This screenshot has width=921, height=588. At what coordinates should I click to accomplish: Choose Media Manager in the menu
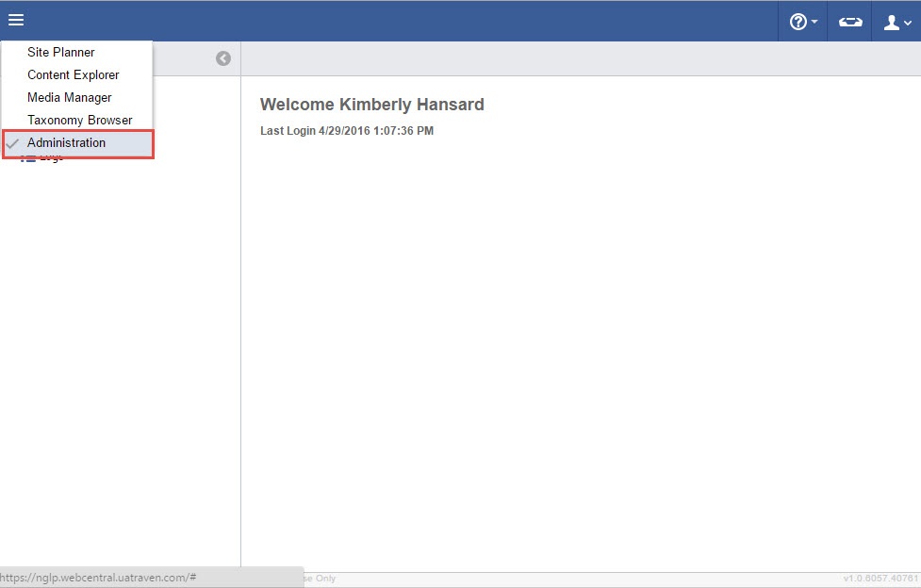coord(70,98)
